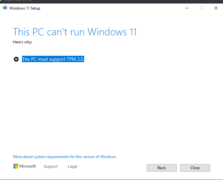Click the 'Windows 11 Setup' title text
The width and height of the screenshot is (223, 180).
pyautogui.click(x=25, y=8)
